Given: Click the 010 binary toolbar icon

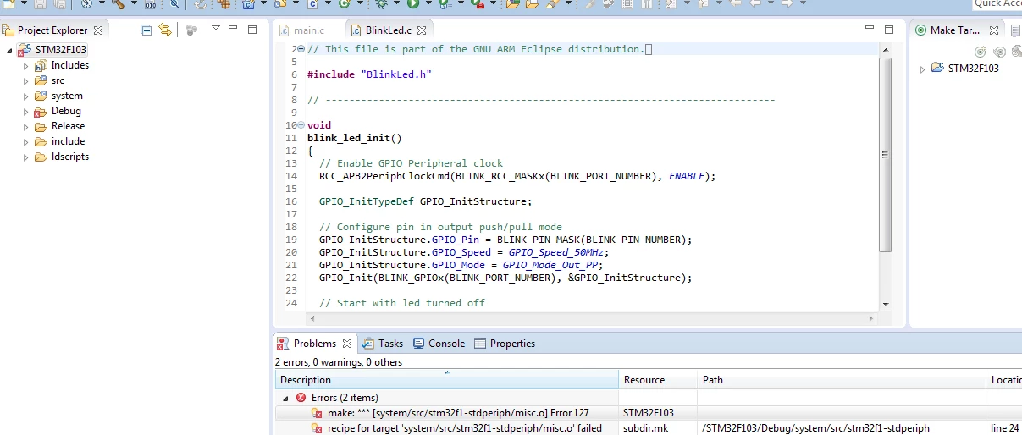Looking at the screenshot, I should pyautogui.click(x=150, y=4).
